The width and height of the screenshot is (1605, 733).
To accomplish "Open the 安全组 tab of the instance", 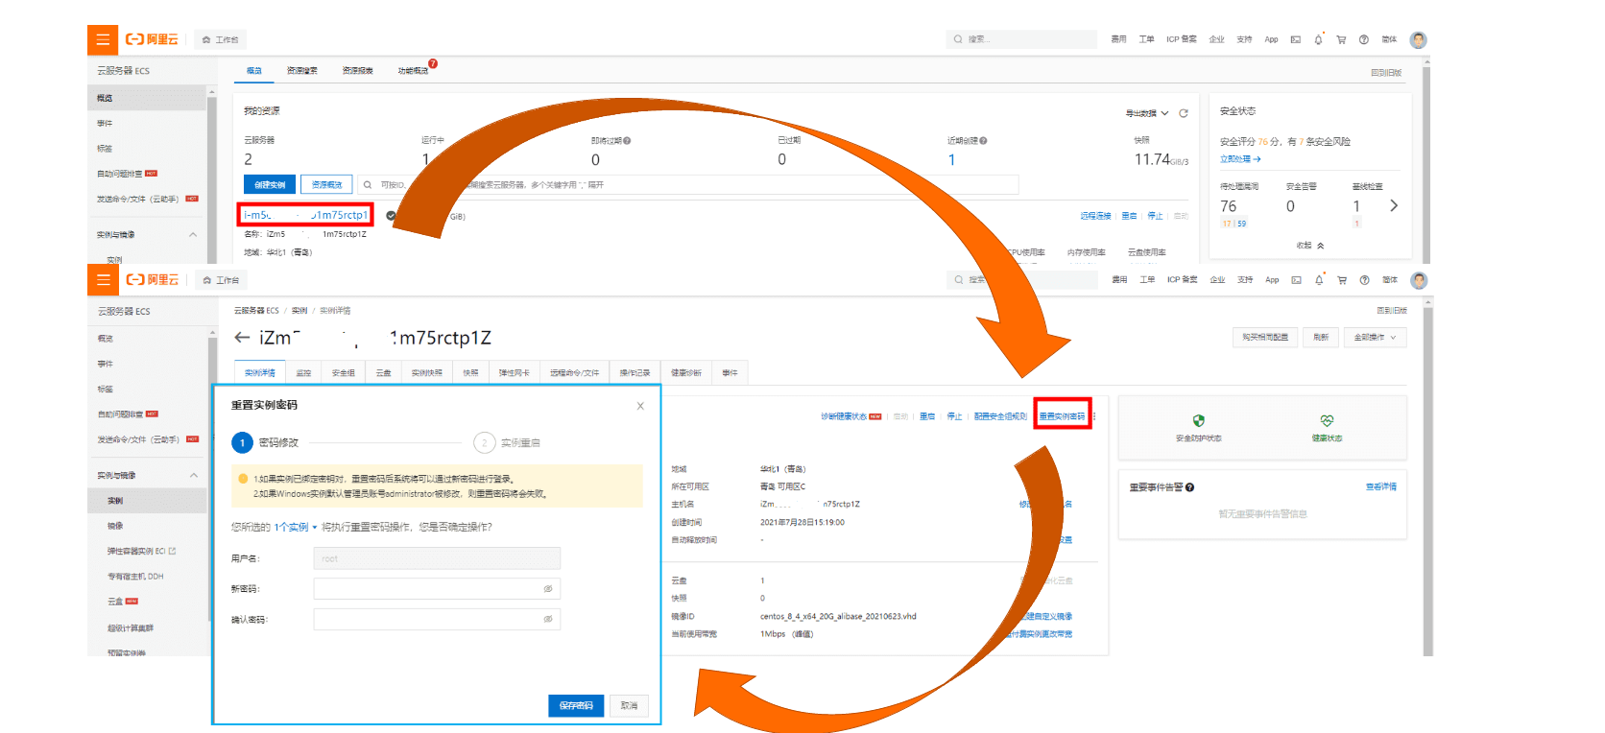I will coord(344,373).
